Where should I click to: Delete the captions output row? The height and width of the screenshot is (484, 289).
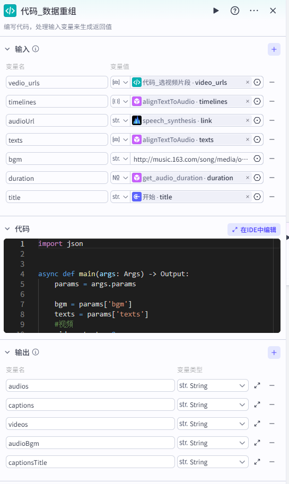(x=272, y=404)
